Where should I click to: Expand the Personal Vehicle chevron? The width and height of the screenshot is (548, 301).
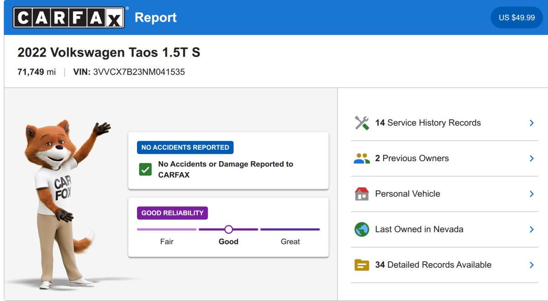[x=532, y=194]
